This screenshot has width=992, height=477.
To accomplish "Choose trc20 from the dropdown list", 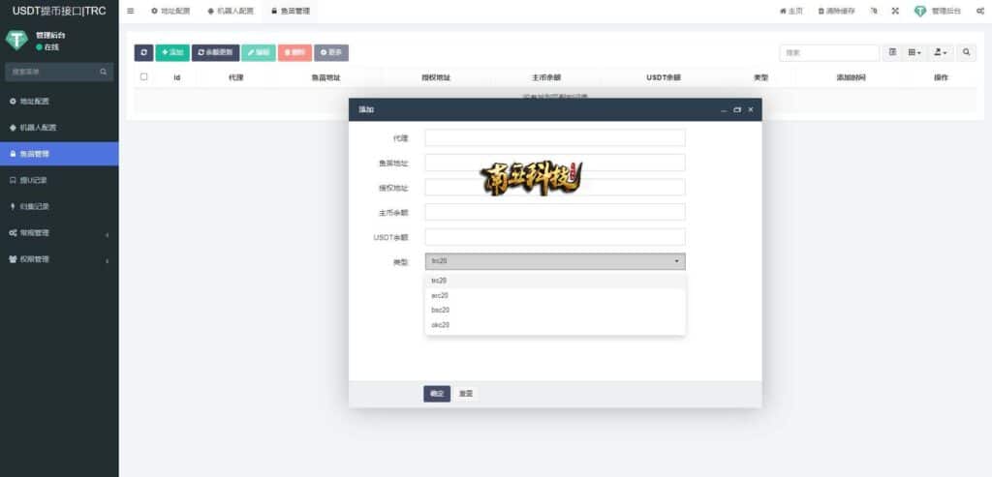I will click(x=555, y=281).
